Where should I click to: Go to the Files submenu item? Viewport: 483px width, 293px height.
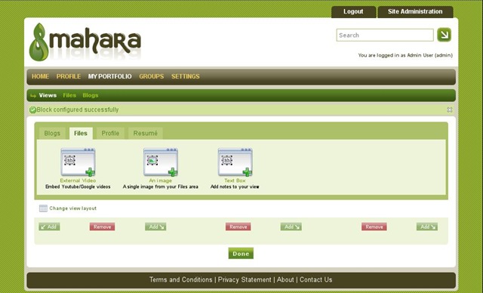pyautogui.click(x=69, y=95)
